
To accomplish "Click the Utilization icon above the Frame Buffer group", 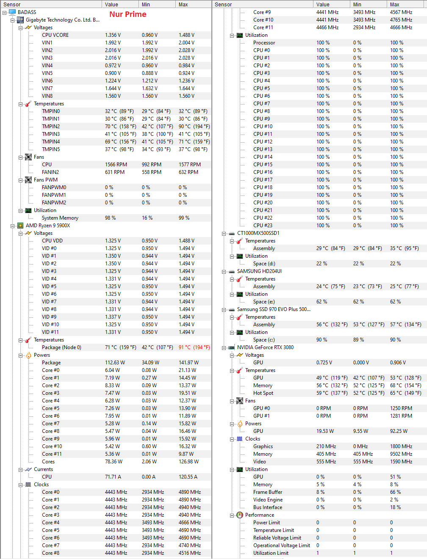I will [x=240, y=469].
